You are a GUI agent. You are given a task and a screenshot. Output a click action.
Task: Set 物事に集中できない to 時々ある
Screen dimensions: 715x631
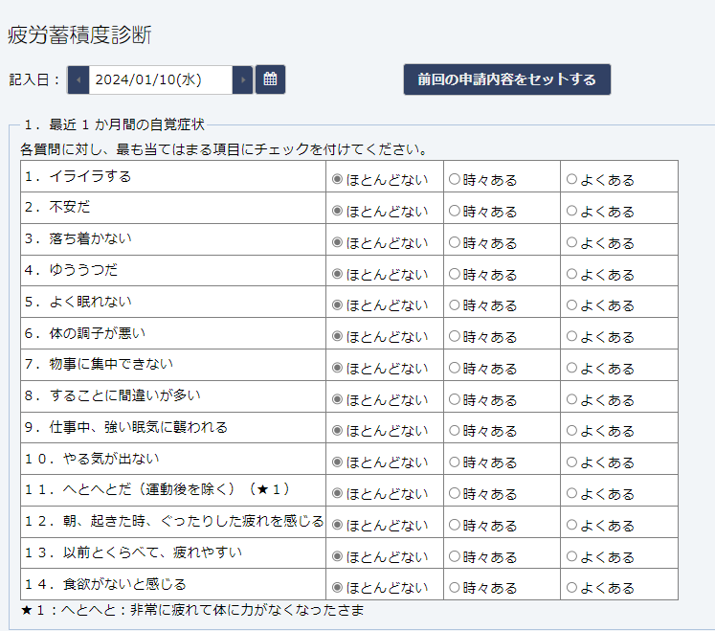point(455,368)
